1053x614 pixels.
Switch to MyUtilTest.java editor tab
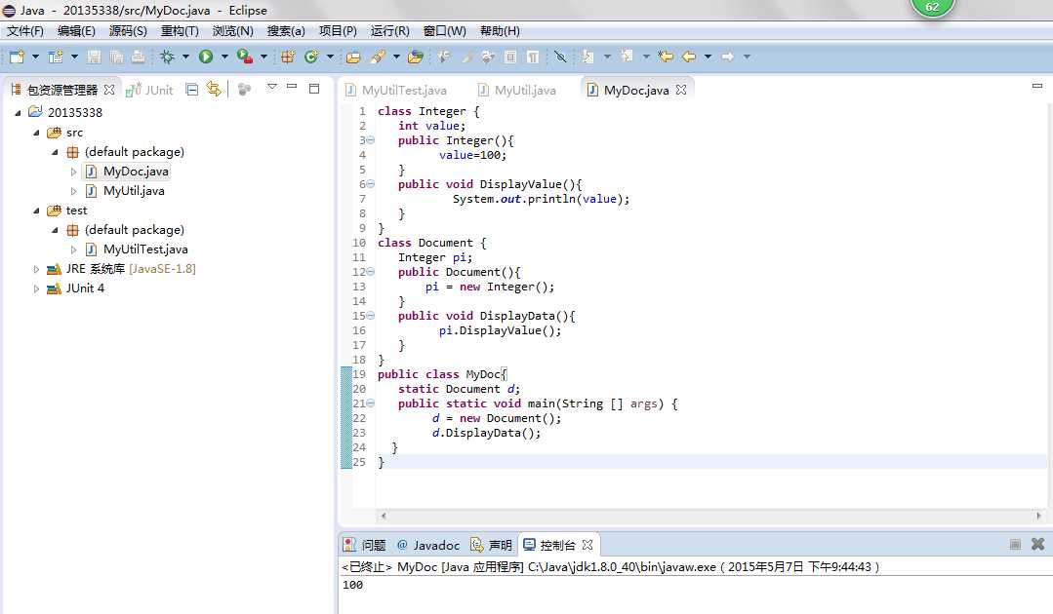[x=395, y=90]
